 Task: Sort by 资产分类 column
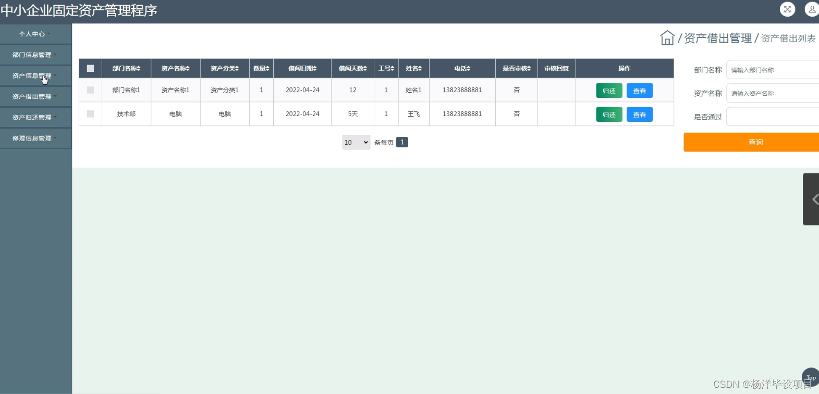[x=225, y=68]
